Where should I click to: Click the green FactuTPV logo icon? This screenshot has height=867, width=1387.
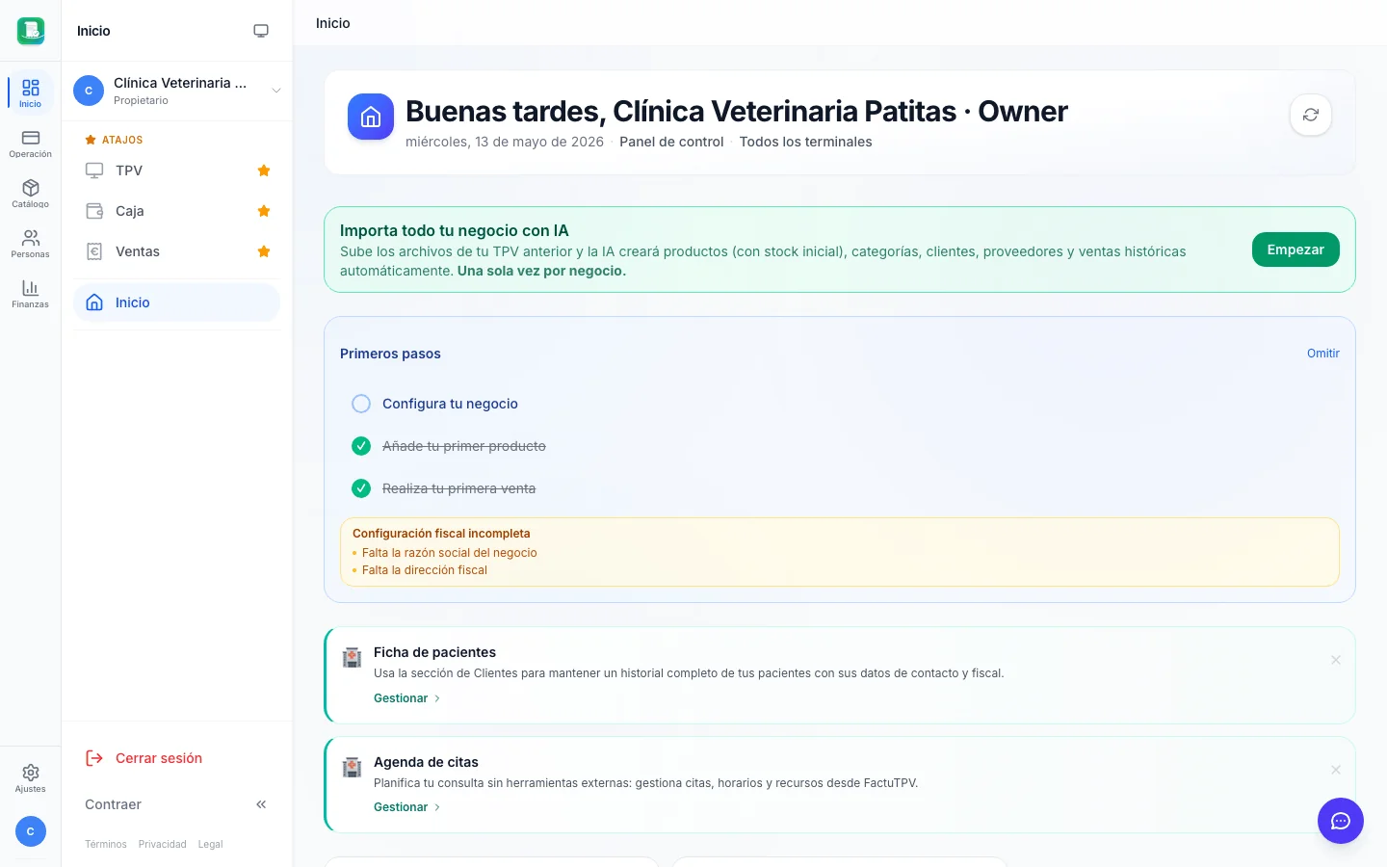31,31
